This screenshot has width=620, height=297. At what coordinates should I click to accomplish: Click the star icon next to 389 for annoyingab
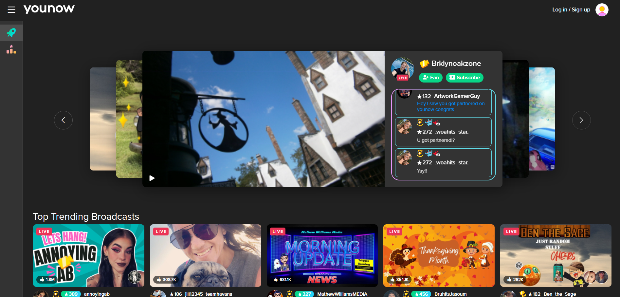pos(66,294)
